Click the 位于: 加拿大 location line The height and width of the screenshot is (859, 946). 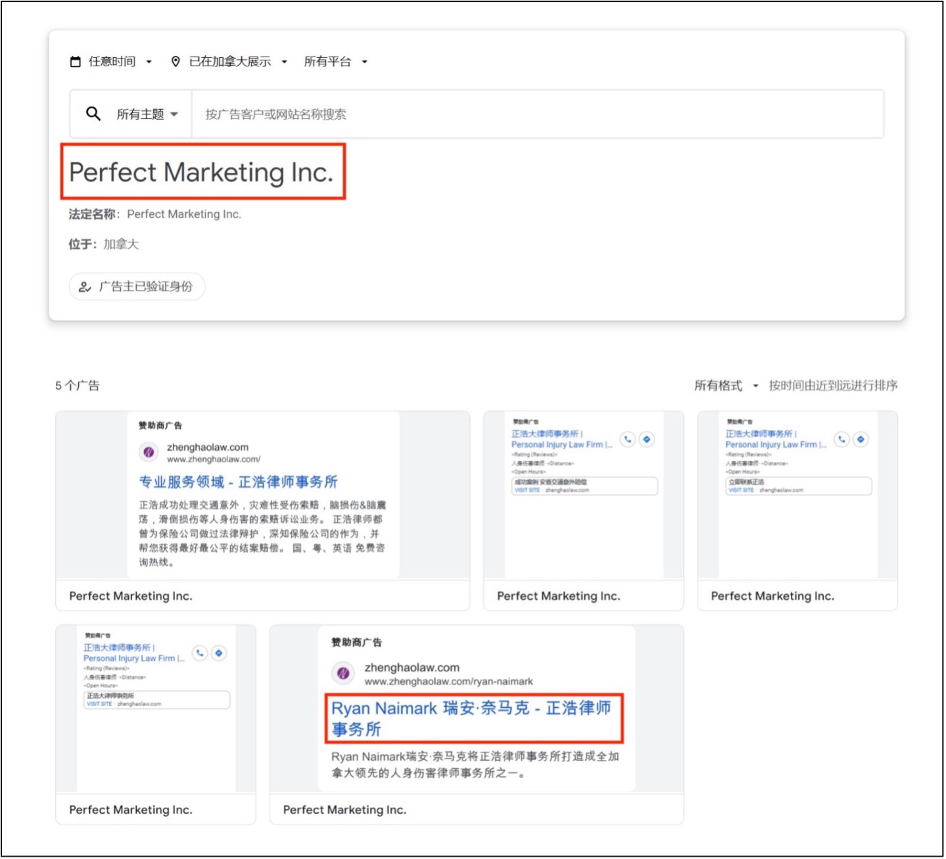[104, 244]
